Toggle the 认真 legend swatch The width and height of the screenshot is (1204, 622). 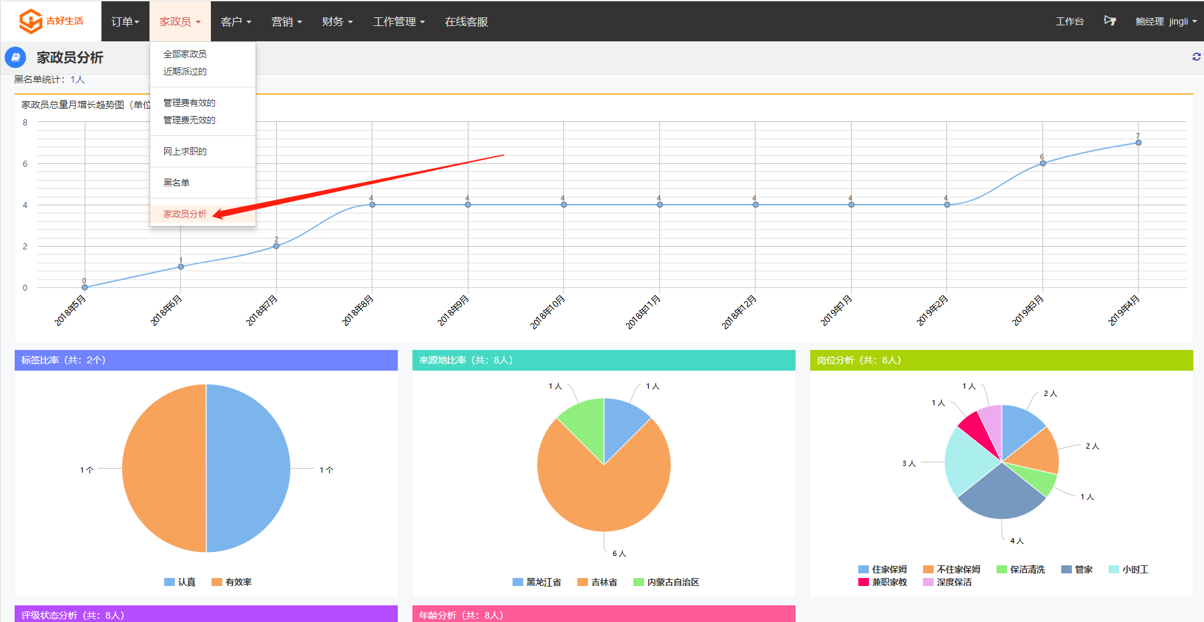pyautogui.click(x=170, y=582)
